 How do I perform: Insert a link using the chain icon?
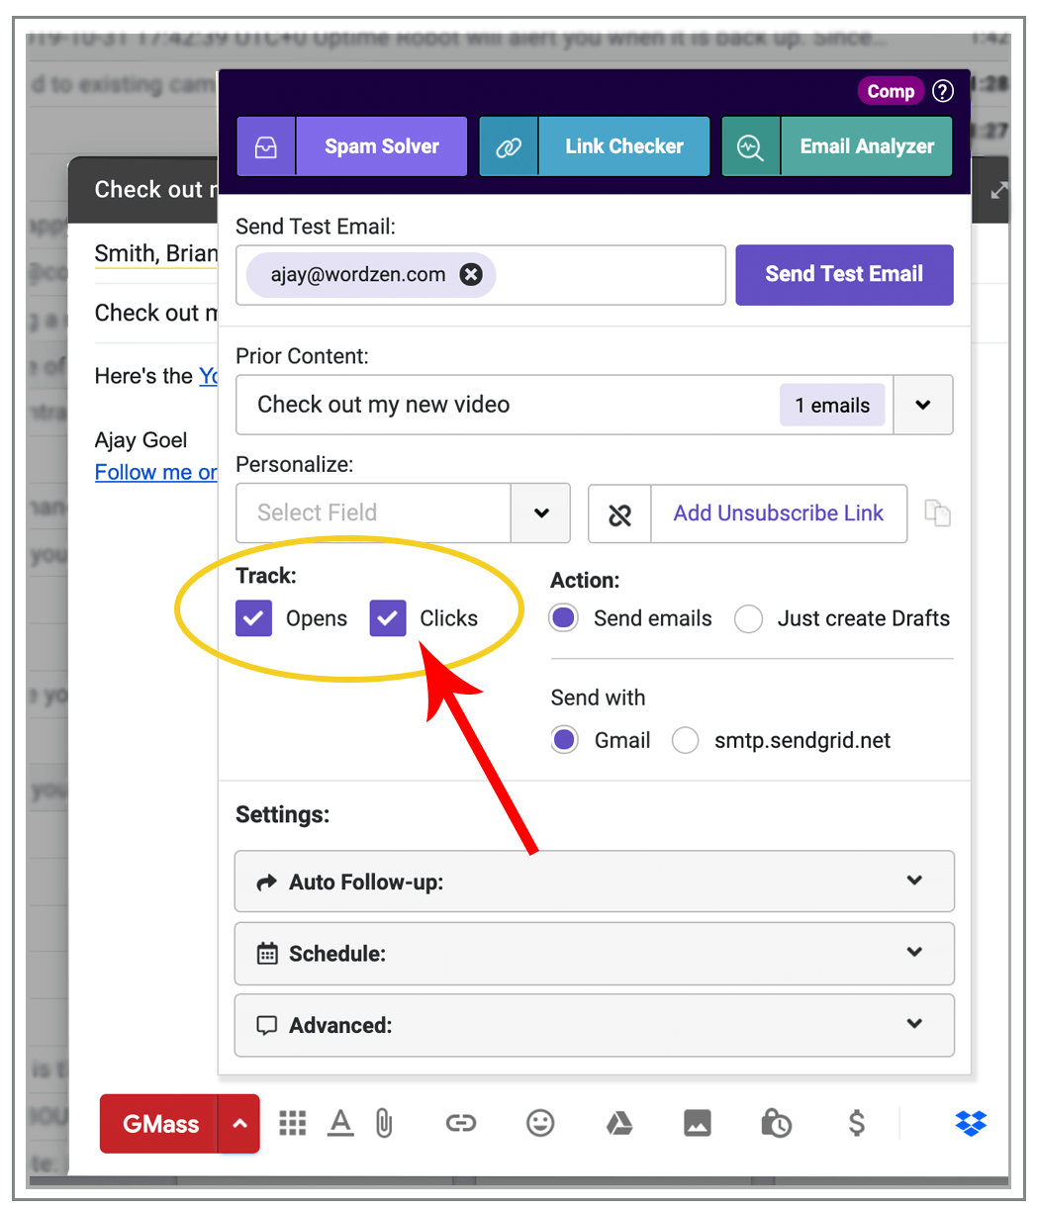point(460,1123)
